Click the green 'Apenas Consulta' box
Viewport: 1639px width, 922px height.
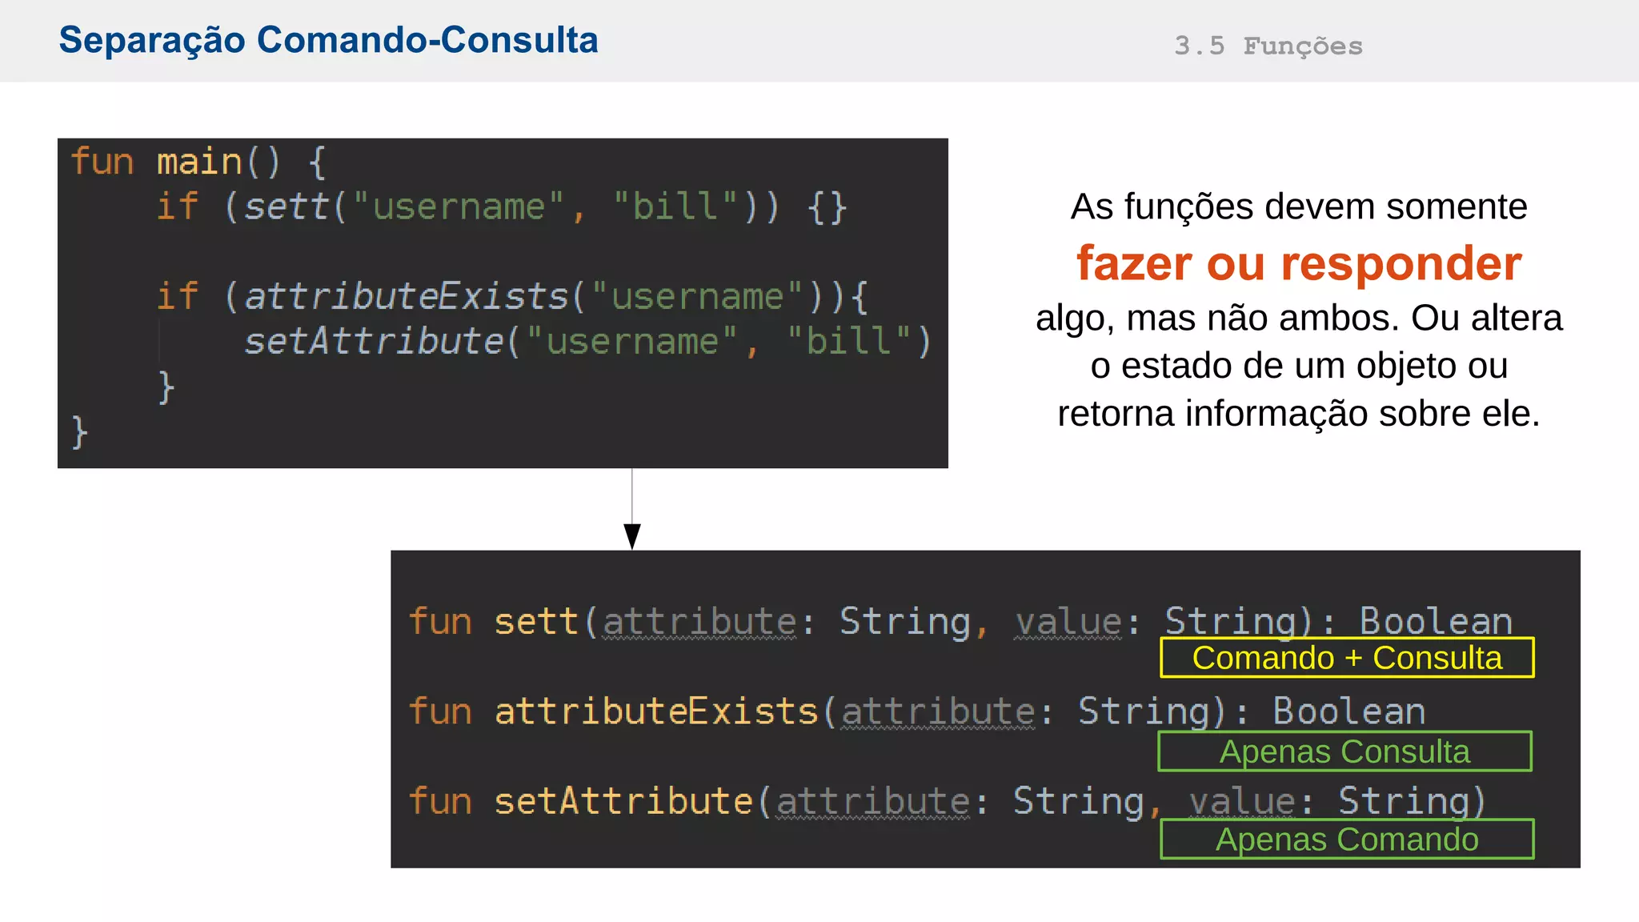[1344, 752]
